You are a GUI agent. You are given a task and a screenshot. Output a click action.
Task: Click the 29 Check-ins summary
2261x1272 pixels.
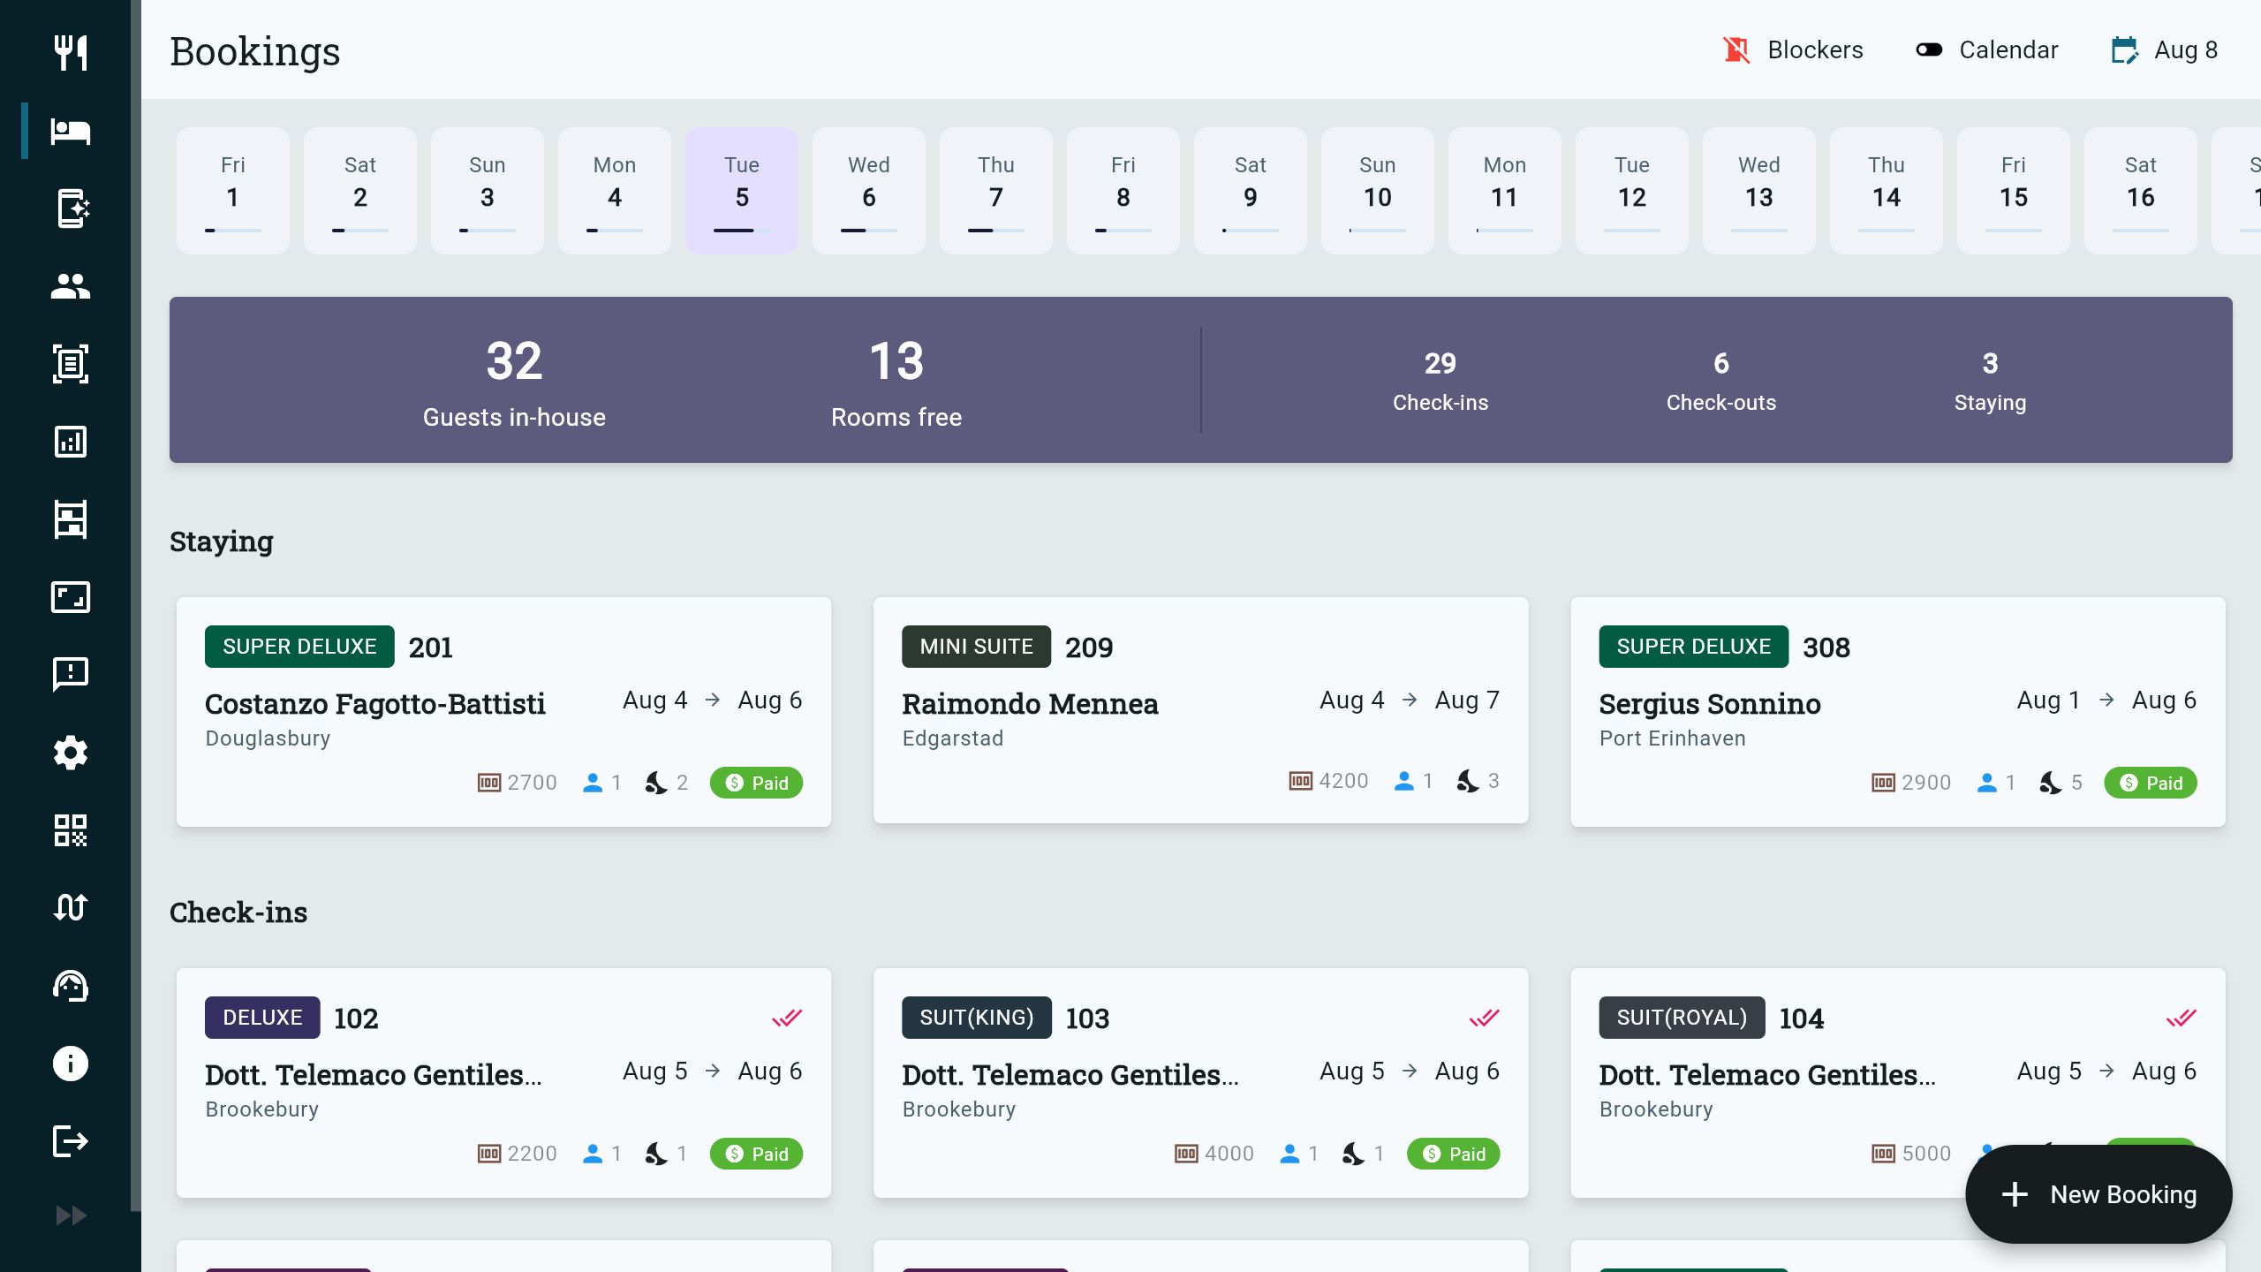pyautogui.click(x=1441, y=381)
